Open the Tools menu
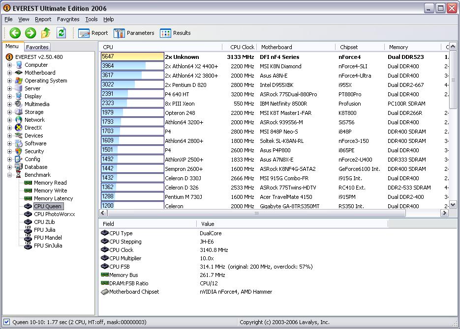This screenshot has height=329, width=460. pyautogui.click(x=91, y=19)
